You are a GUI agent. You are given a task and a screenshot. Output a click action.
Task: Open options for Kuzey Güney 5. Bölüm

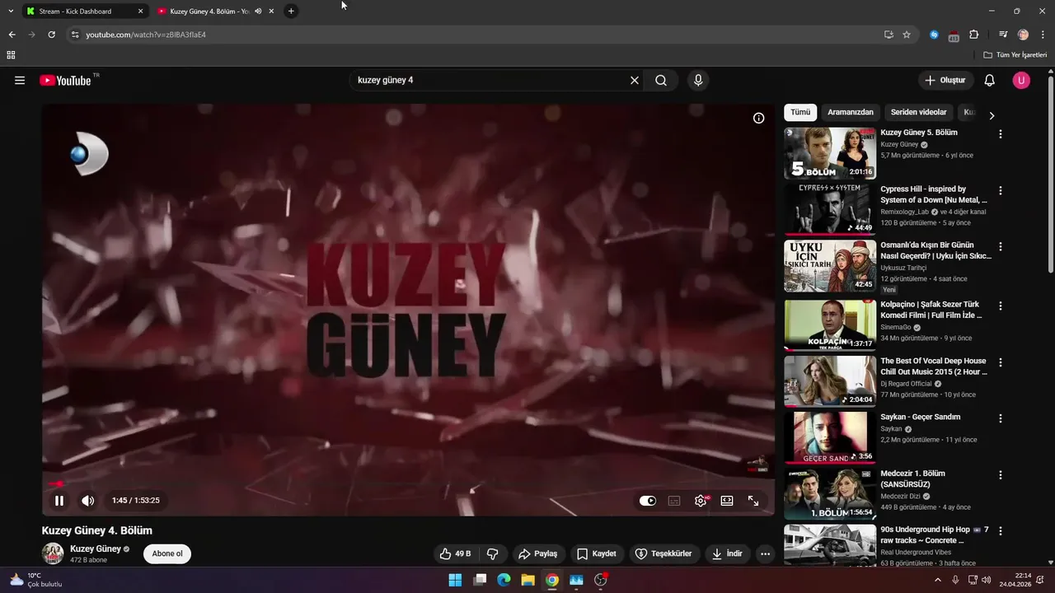tap(1001, 133)
